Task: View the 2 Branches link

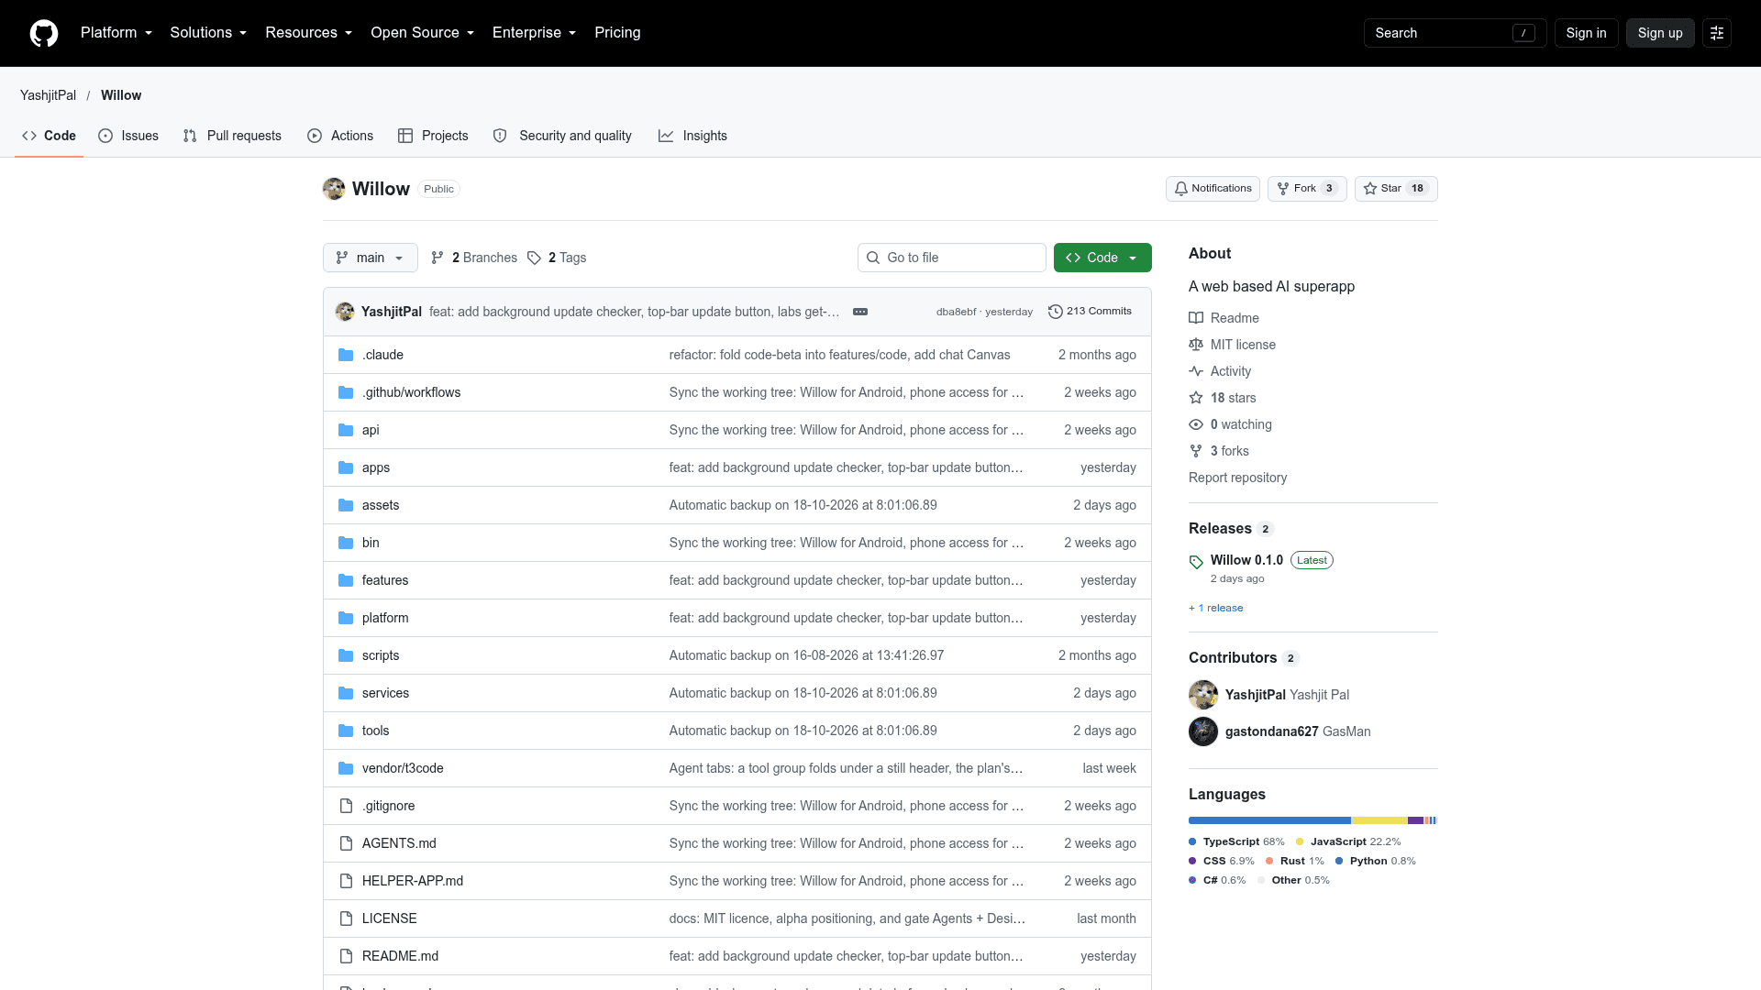Action: click(x=474, y=258)
